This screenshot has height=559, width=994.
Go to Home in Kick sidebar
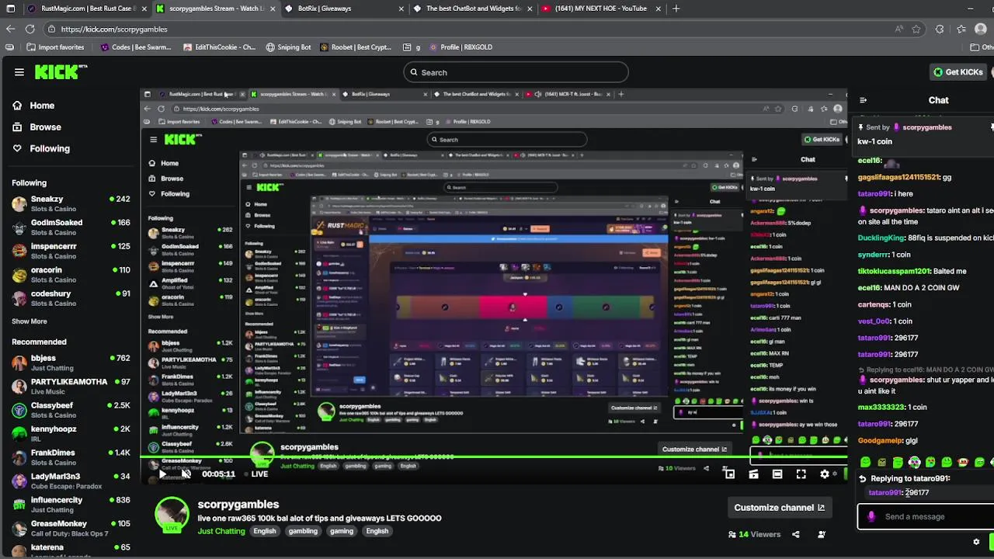pyautogui.click(x=33, y=106)
